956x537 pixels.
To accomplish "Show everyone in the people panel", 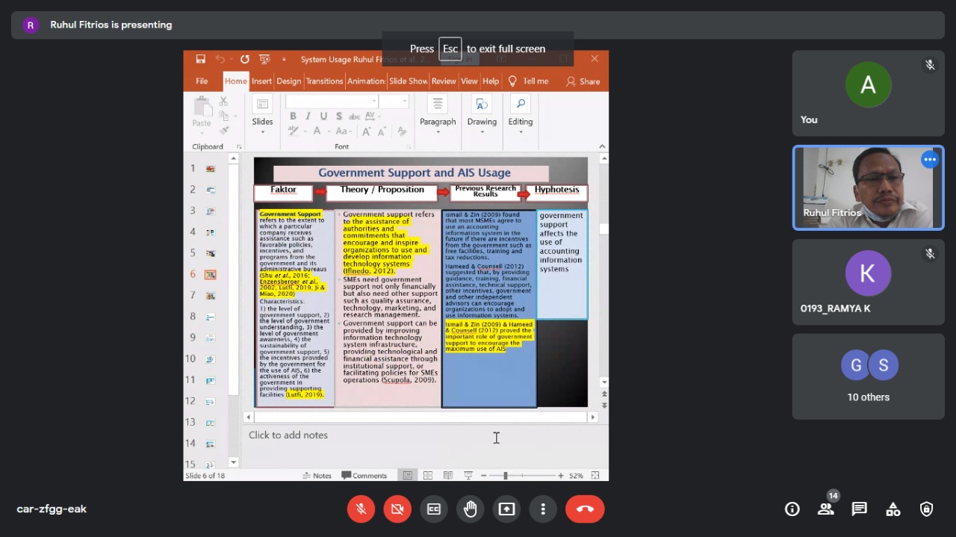I will [x=826, y=509].
